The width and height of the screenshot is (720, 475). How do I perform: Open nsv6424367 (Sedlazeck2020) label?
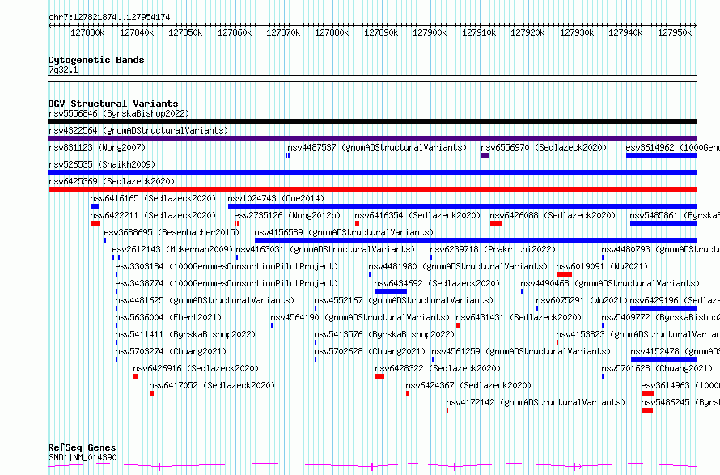pyautogui.click(x=468, y=385)
